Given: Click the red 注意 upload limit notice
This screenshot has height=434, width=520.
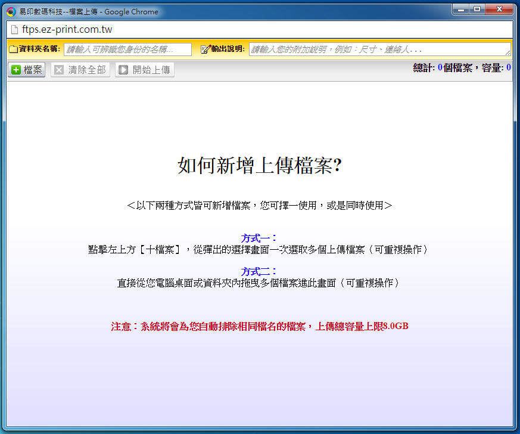Looking at the screenshot, I should 259,326.
